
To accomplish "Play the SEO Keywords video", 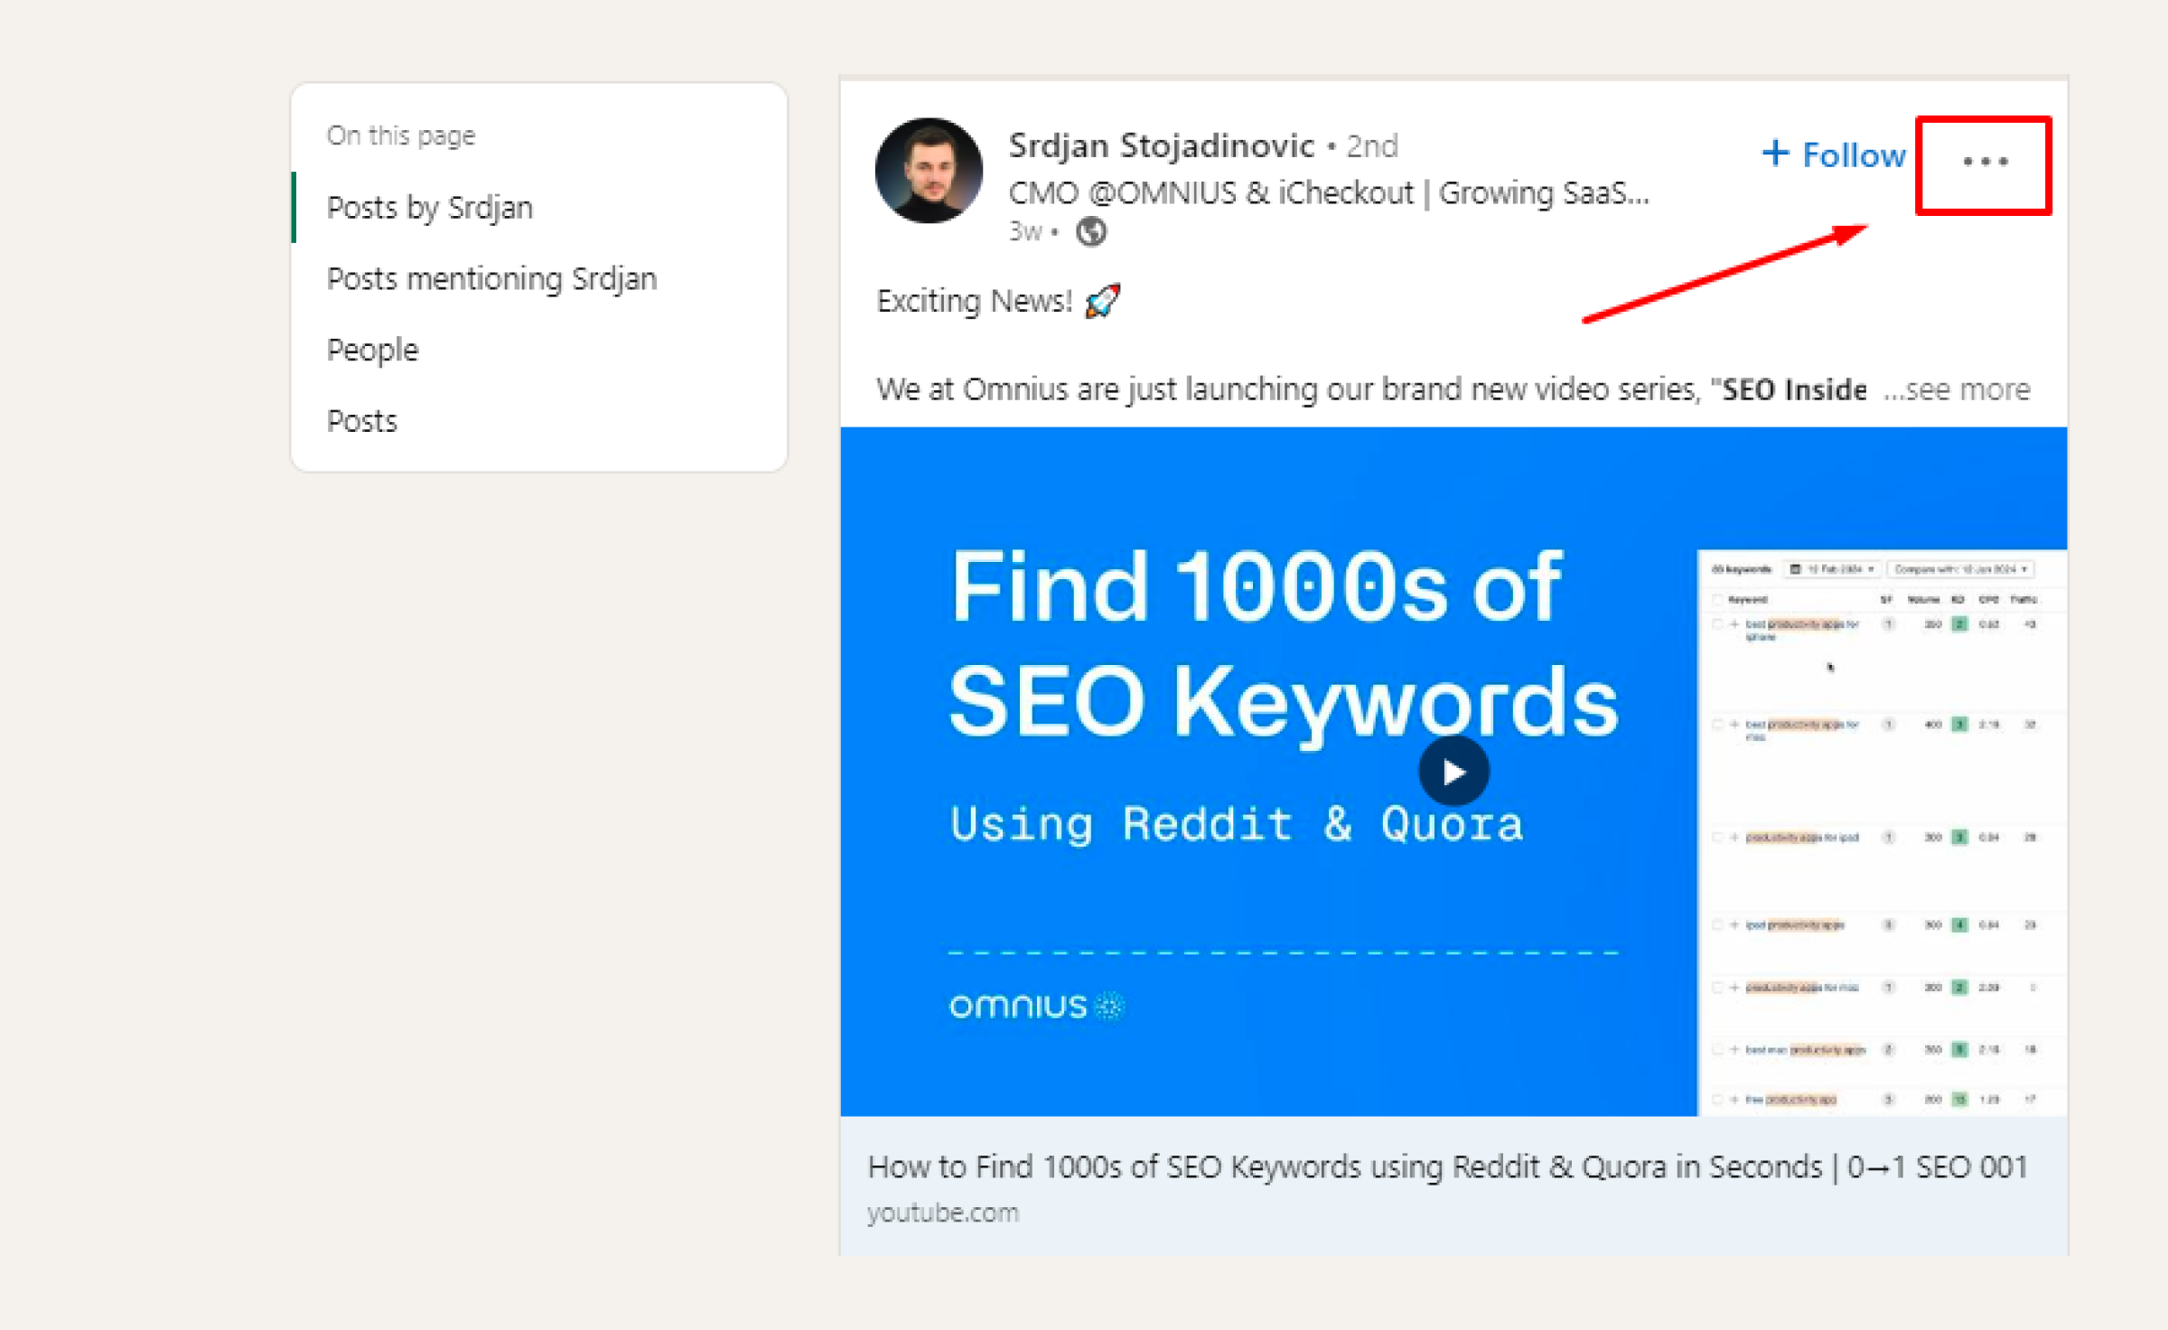I will (1453, 772).
